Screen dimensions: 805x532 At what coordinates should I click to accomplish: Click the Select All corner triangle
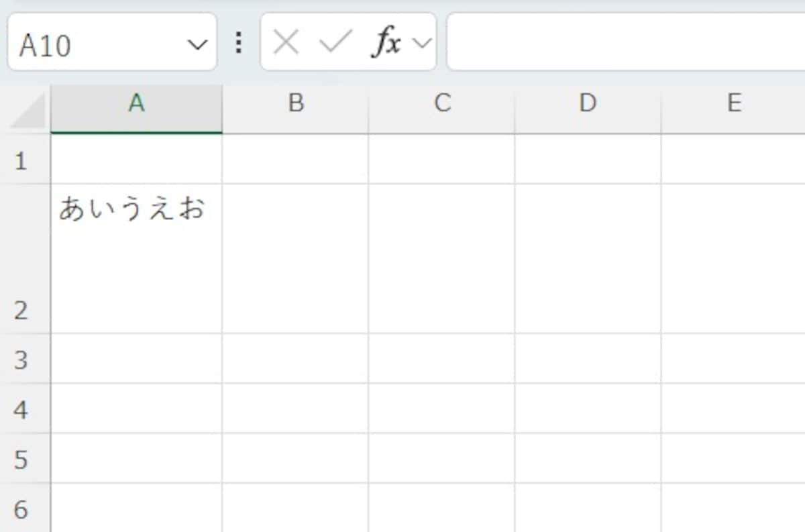click(x=28, y=112)
